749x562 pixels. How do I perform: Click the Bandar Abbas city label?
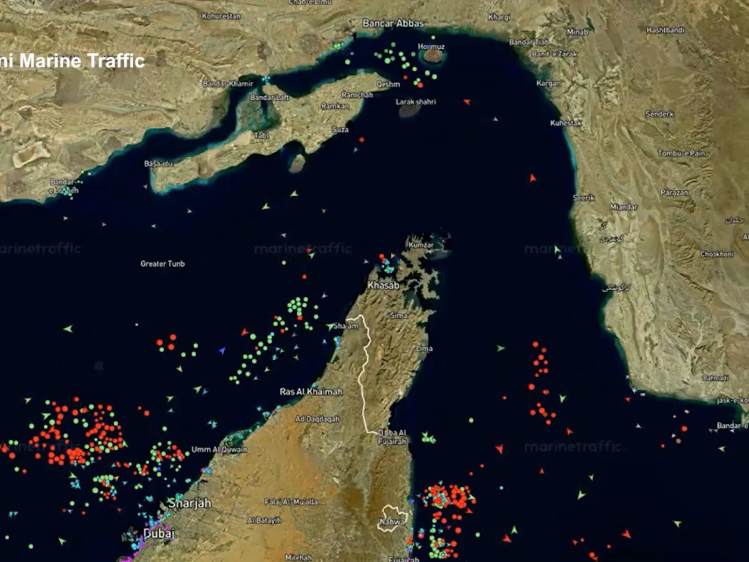click(393, 23)
